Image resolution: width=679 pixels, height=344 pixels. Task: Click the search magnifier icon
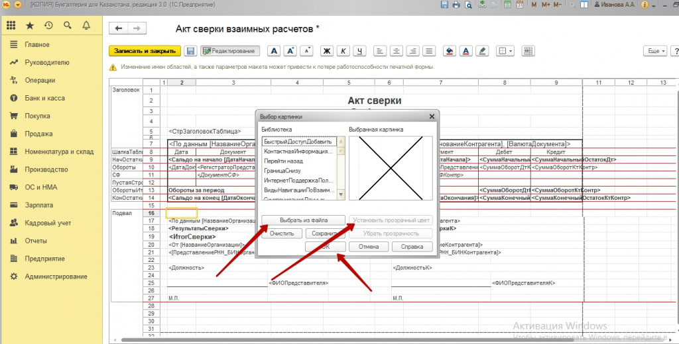click(x=67, y=26)
